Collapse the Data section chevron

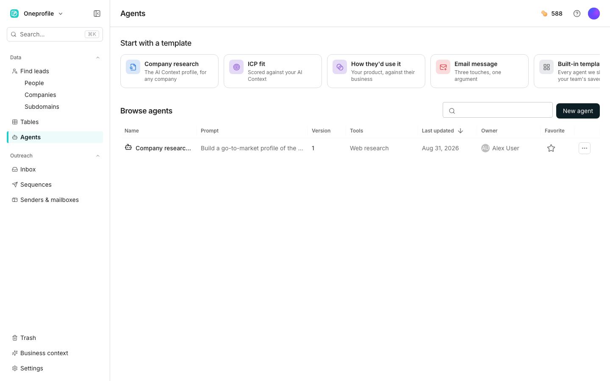point(98,58)
